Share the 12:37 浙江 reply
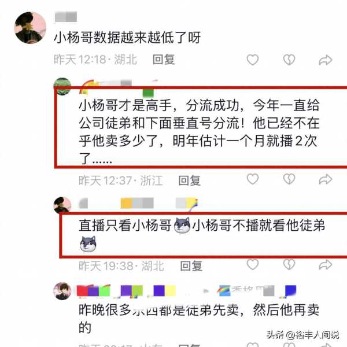 [x=326, y=179]
